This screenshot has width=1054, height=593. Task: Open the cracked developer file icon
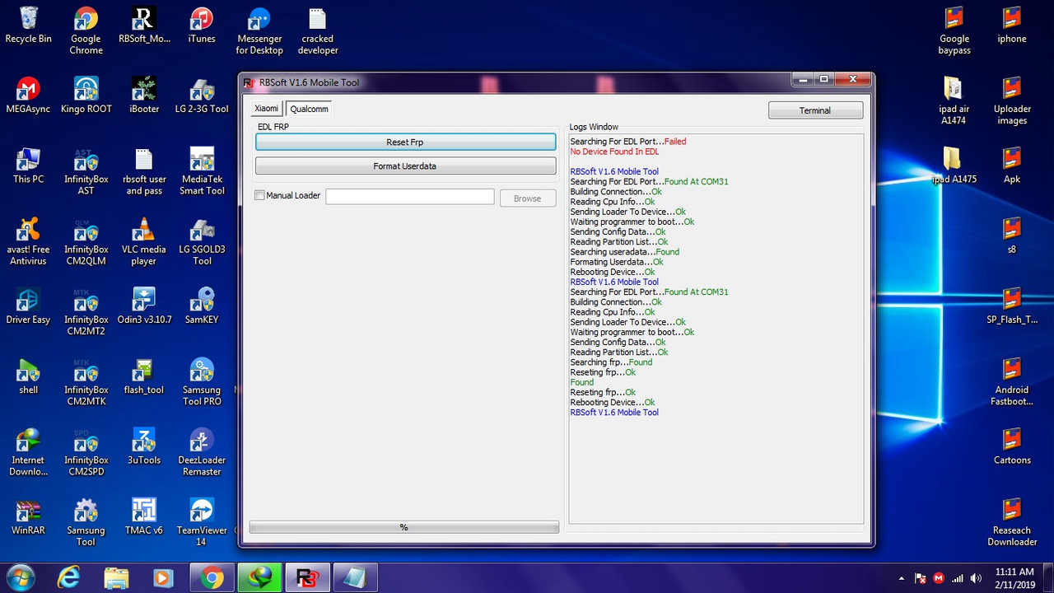317,31
